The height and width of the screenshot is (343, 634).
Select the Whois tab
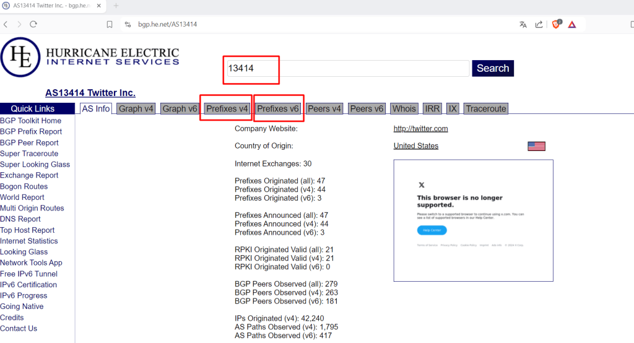click(x=404, y=109)
